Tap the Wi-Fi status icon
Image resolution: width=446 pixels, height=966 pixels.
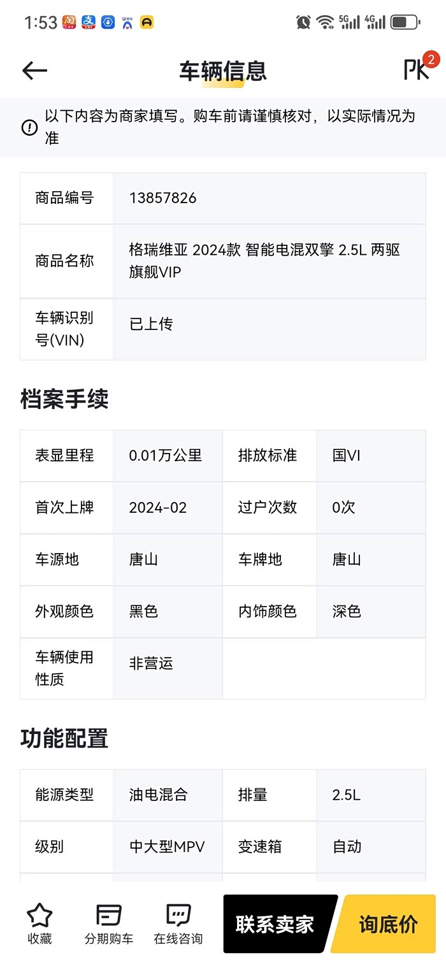325,22
